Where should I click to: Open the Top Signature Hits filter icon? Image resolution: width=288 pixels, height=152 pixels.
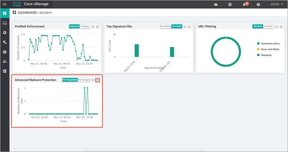[x=185, y=27]
